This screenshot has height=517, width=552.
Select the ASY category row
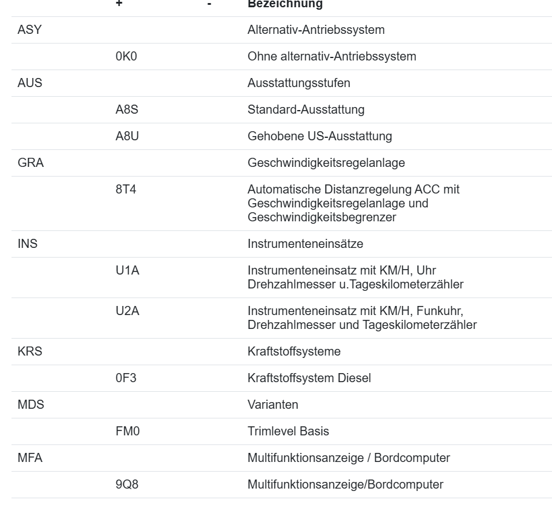281,30
